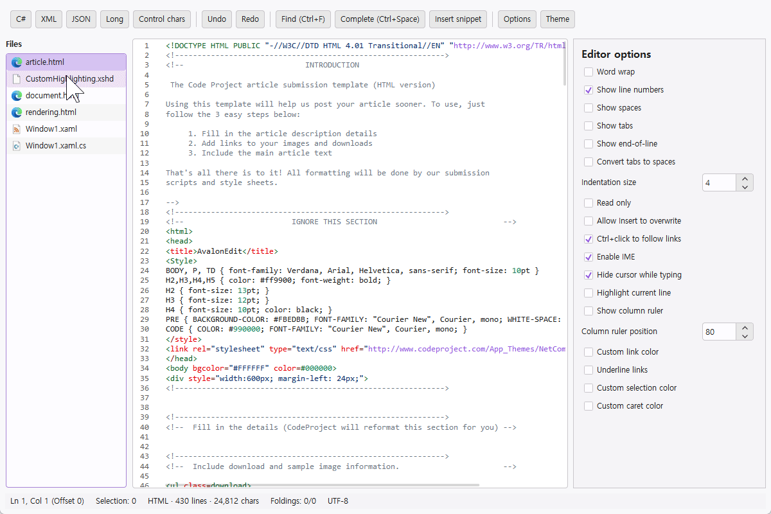The image size is (771, 514).
Task: Click the Window1.xaml file icon
Action: coord(17,129)
